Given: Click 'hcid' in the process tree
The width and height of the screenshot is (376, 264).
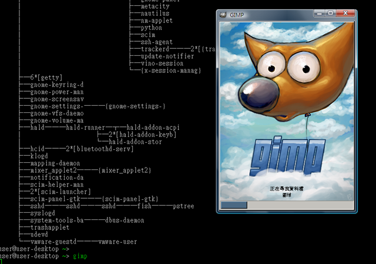Looking at the screenshot, I should click(38, 149).
